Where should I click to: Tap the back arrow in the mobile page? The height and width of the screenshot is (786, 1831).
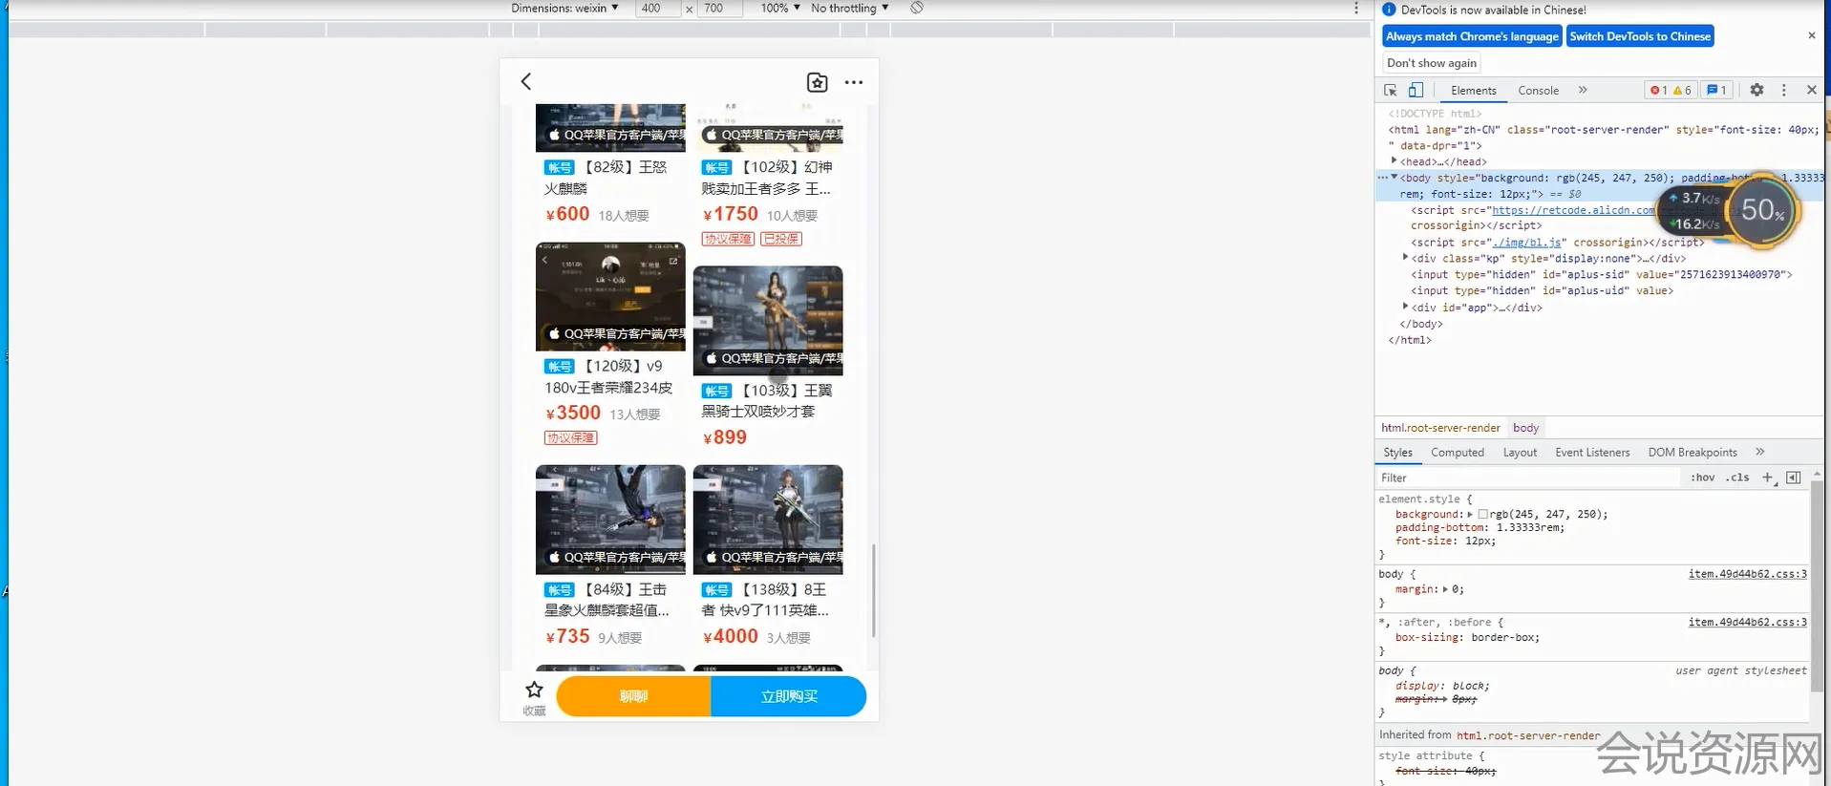(x=526, y=82)
